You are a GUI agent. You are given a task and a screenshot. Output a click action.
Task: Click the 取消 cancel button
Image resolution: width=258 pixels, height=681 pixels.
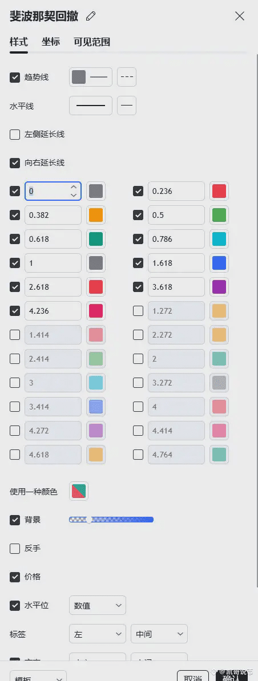pyautogui.click(x=193, y=676)
